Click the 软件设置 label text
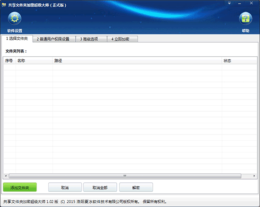The image size is (260, 207). click(x=15, y=31)
